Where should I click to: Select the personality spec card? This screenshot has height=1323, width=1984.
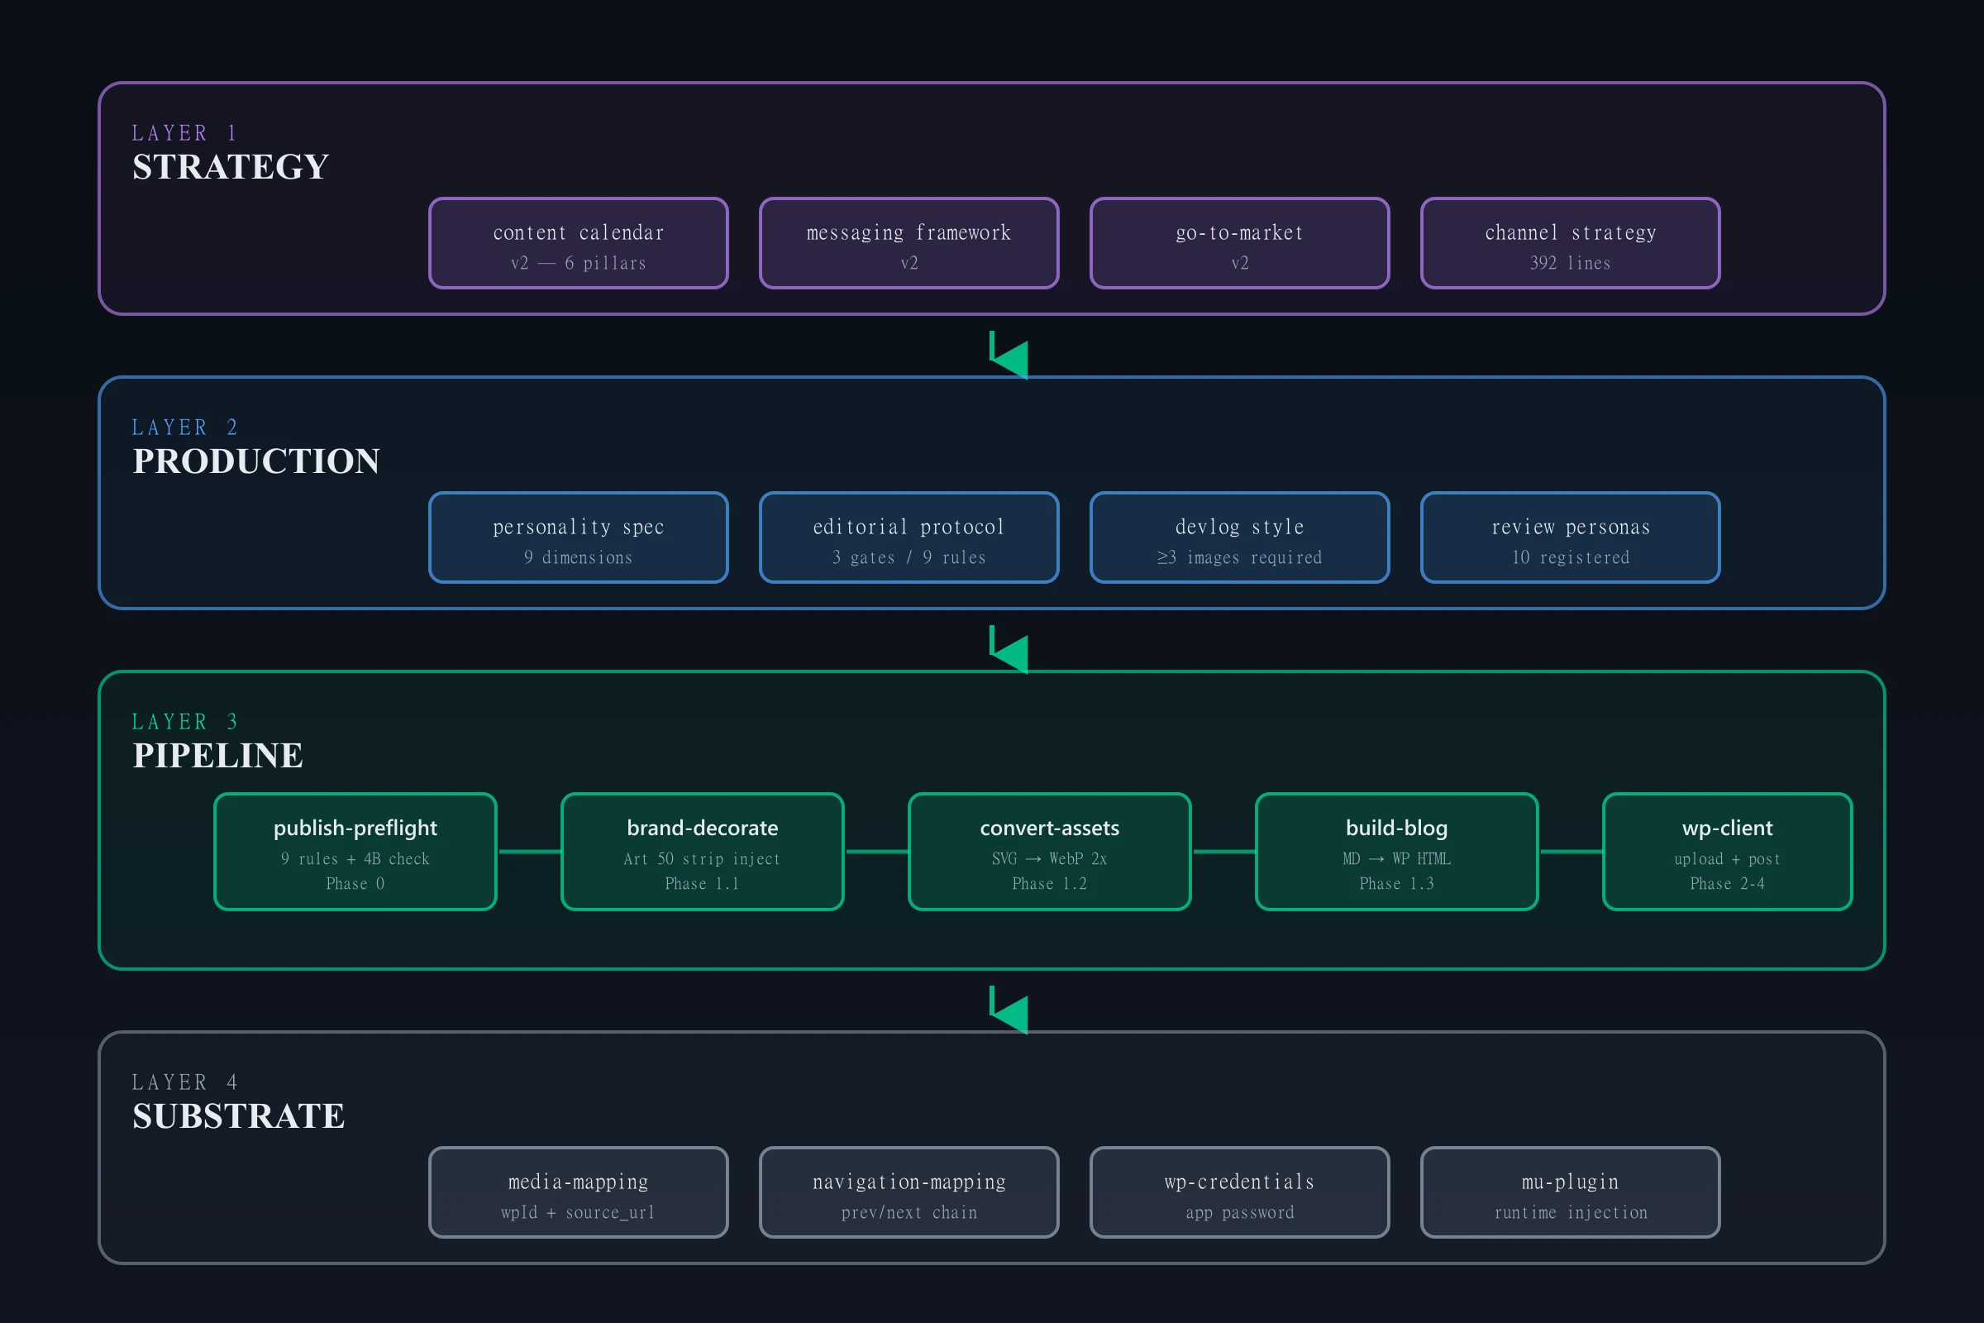coord(579,537)
